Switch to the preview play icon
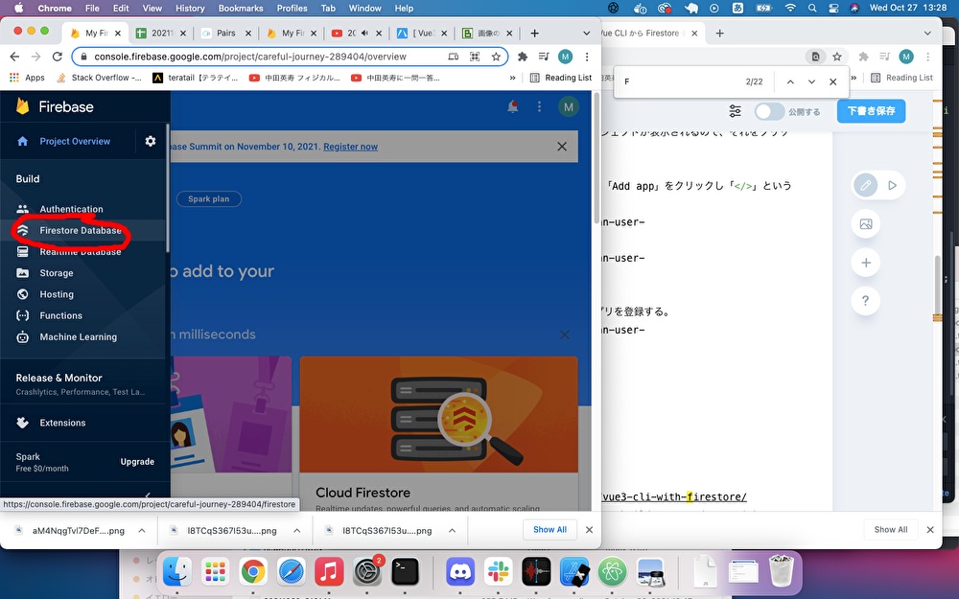 (892, 185)
